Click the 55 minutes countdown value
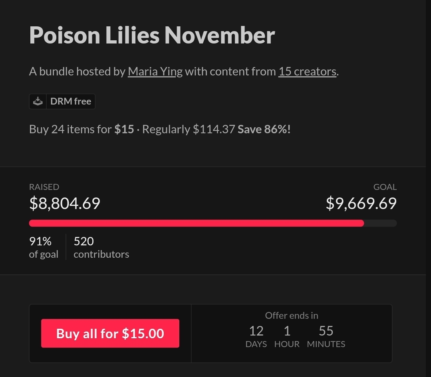Screen dimensions: 431x377 (326, 331)
